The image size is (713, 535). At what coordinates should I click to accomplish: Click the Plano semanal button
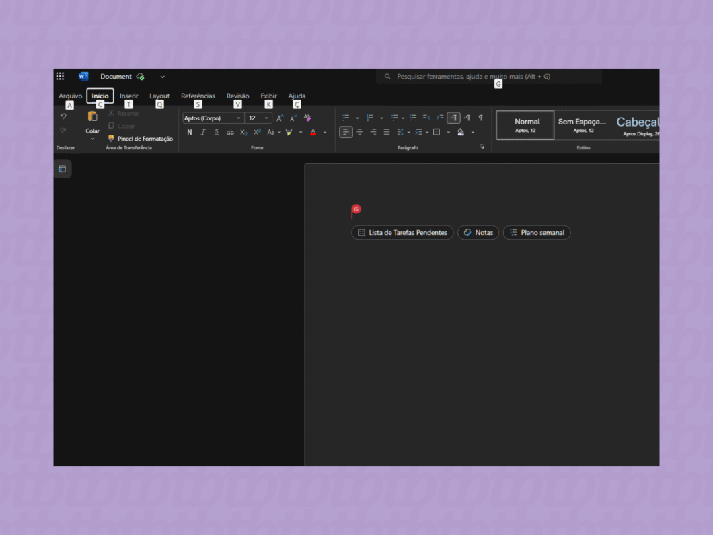[x=537, y=232]
